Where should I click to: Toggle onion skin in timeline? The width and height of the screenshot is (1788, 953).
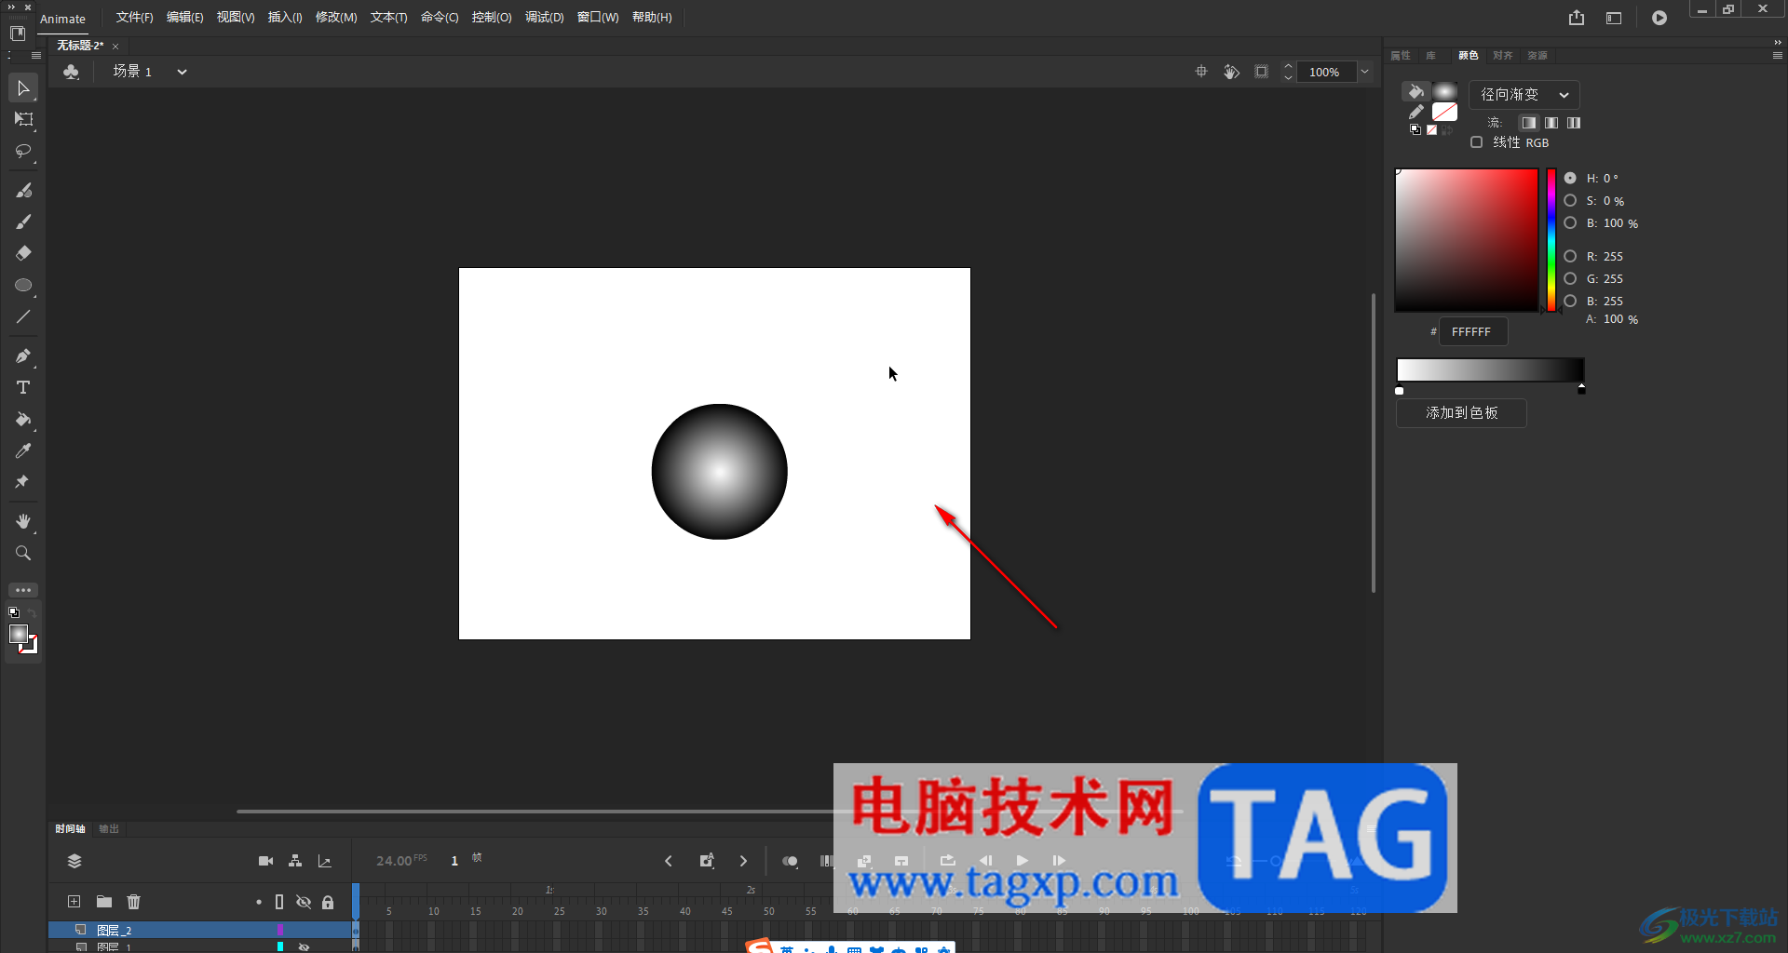click(790, 861)
